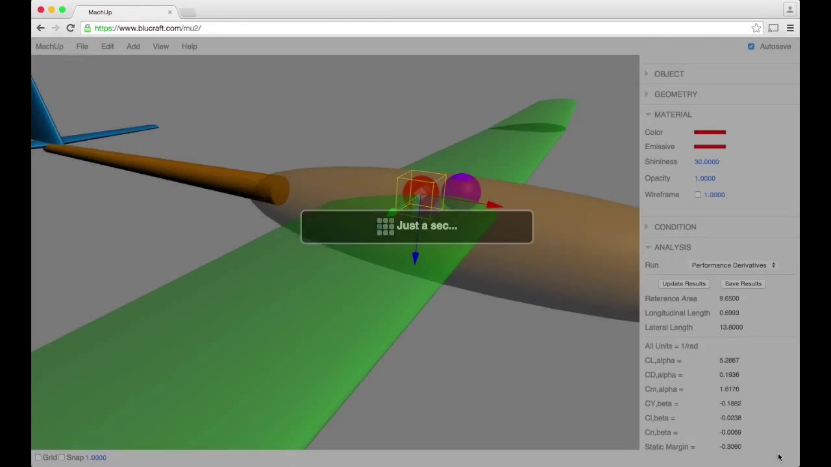Click the Reference Area value 9.6500

(729, 298)
